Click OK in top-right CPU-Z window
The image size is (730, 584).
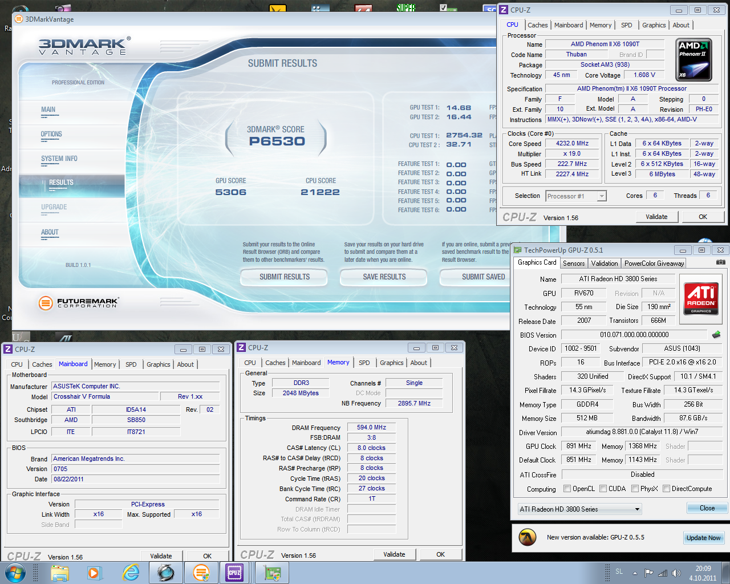pos(703,217)
